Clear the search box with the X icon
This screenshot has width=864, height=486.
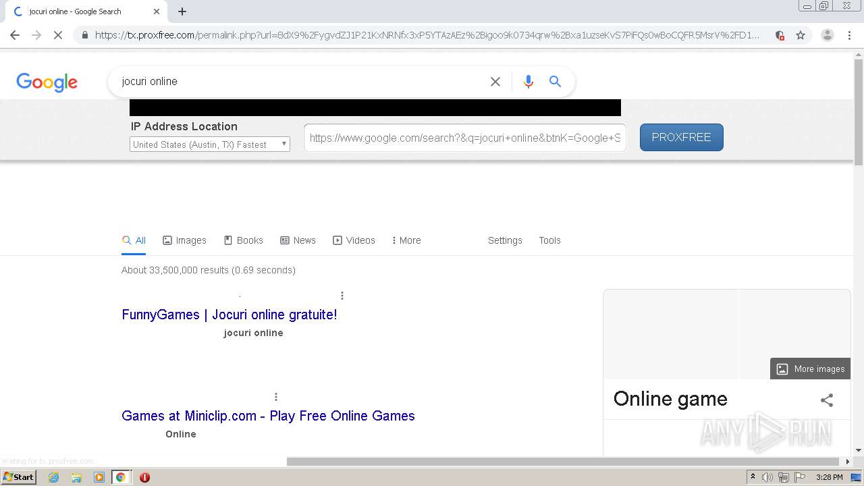coord(495,82)
